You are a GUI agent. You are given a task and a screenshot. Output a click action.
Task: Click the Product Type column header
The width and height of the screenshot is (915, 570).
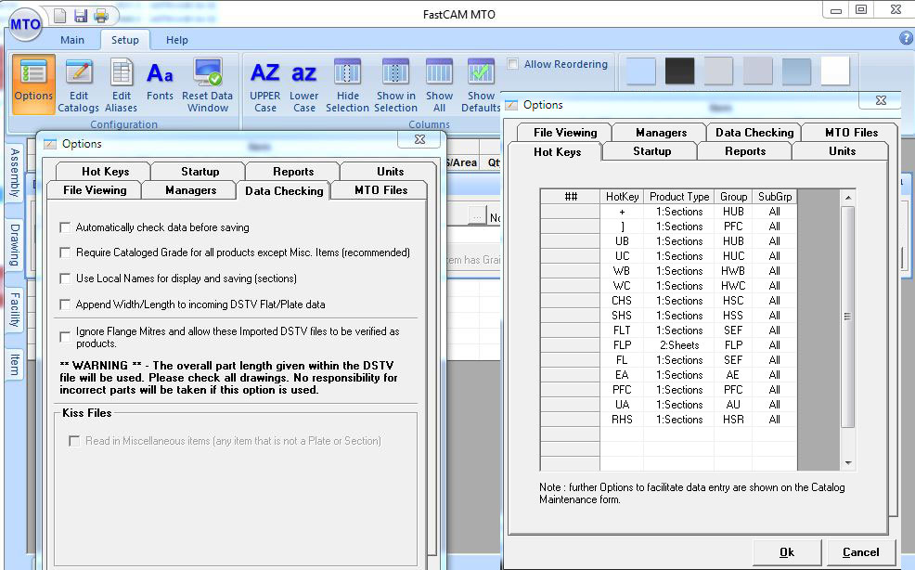(x=678, y=197)
